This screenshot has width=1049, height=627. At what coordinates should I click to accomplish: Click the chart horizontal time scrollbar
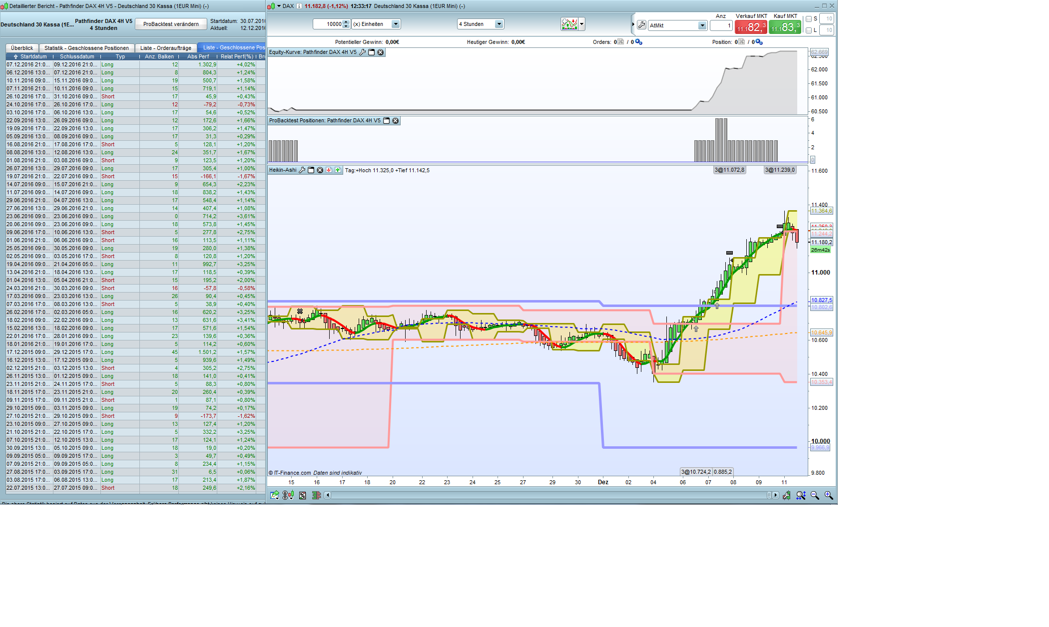pos(549,495)
